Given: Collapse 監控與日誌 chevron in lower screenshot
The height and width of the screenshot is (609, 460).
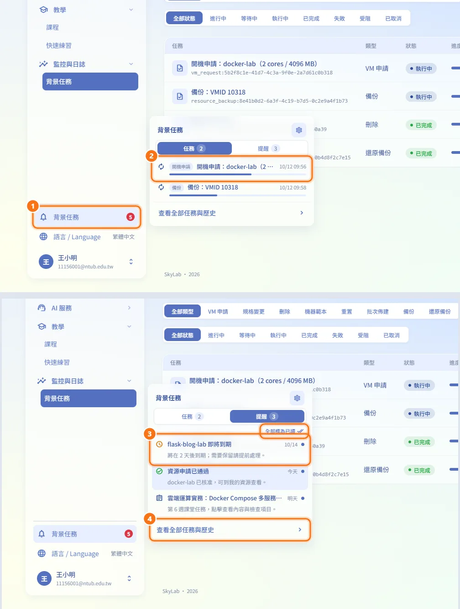Looking at the screenshot, I should [x=129, y=381].
